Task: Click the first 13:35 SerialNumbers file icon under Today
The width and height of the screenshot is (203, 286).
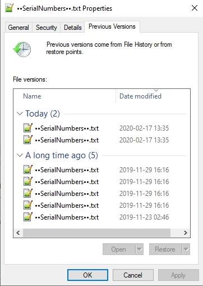Action: 28,128
